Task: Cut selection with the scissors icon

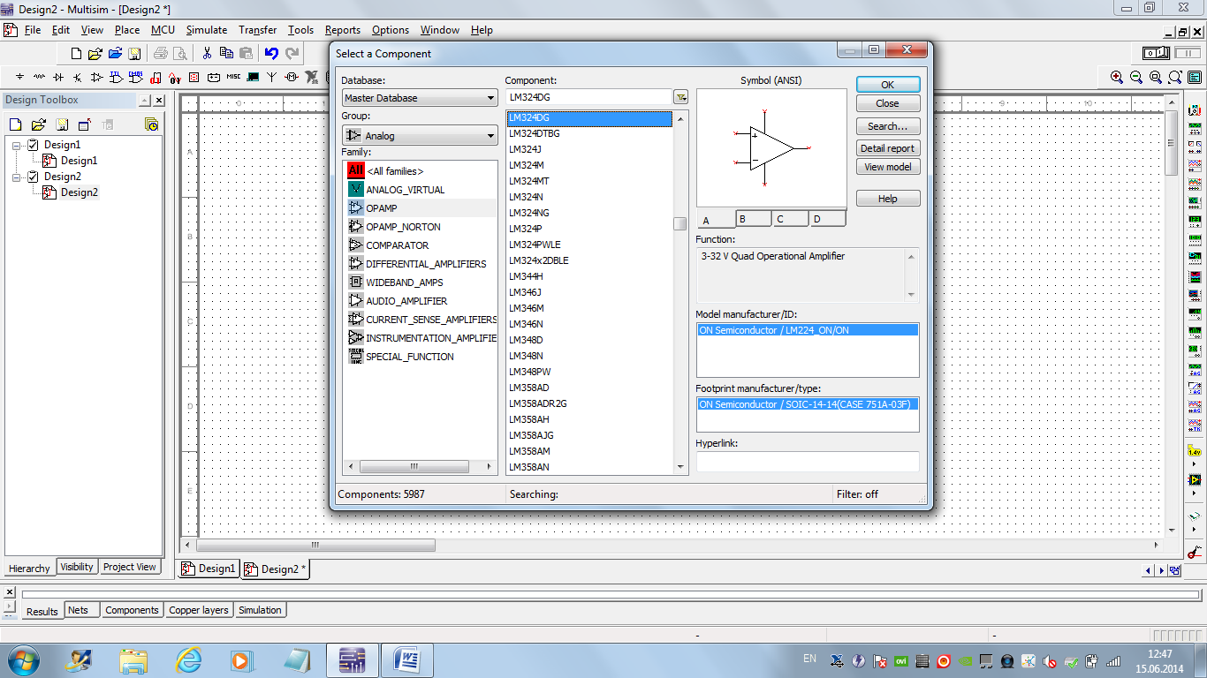Action: 207,54
